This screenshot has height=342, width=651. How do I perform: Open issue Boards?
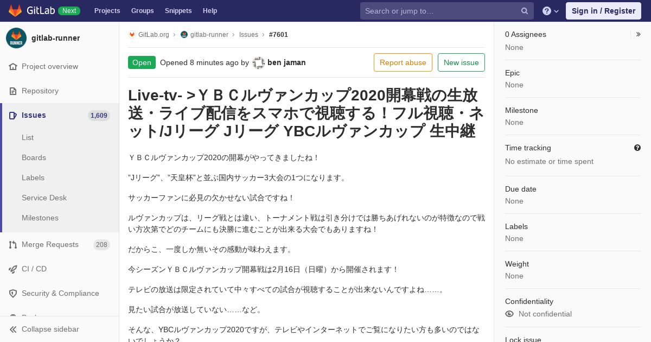coord(34,157)
